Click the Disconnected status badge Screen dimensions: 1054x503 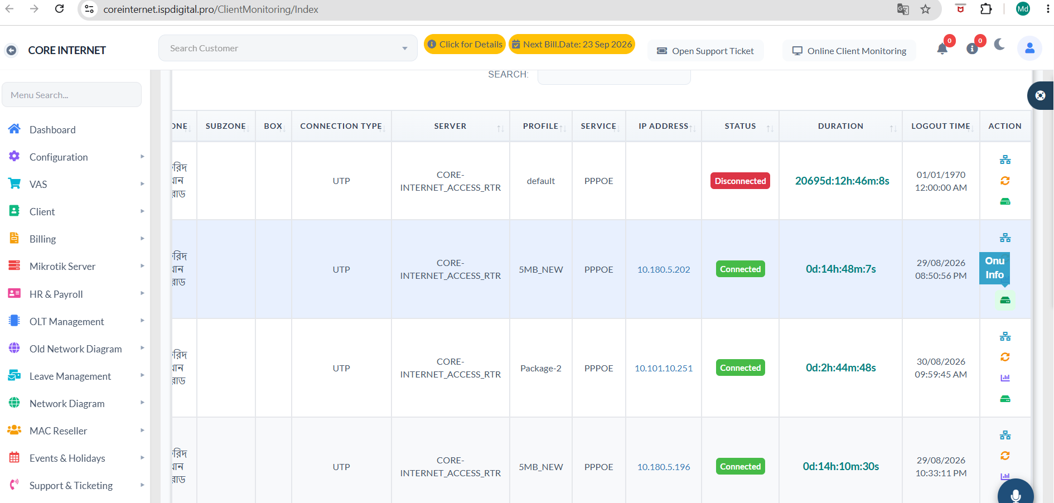[740, 181]
